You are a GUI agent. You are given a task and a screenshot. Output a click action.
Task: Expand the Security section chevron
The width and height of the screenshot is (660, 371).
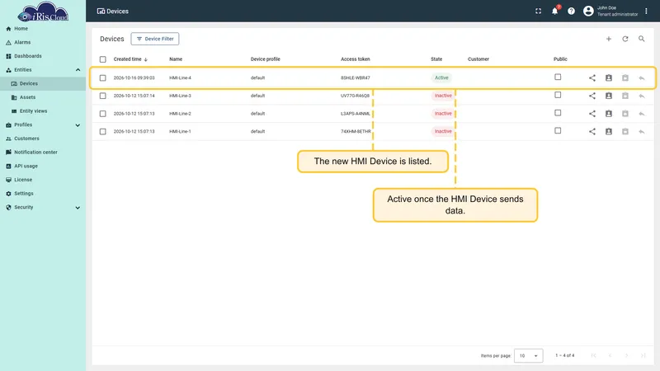point(78,208)
